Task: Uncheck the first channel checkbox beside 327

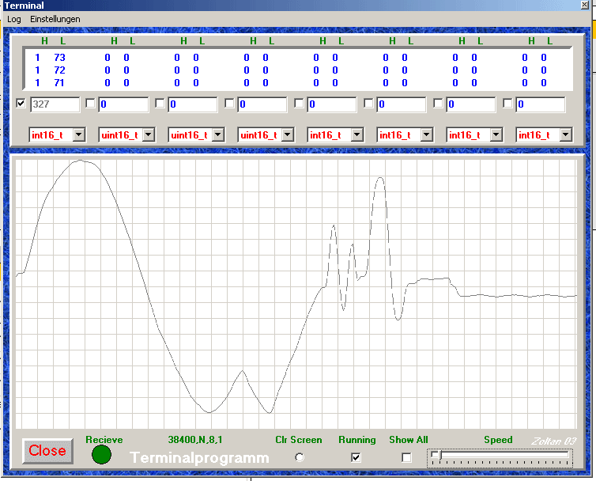Action: pos(21,103)
